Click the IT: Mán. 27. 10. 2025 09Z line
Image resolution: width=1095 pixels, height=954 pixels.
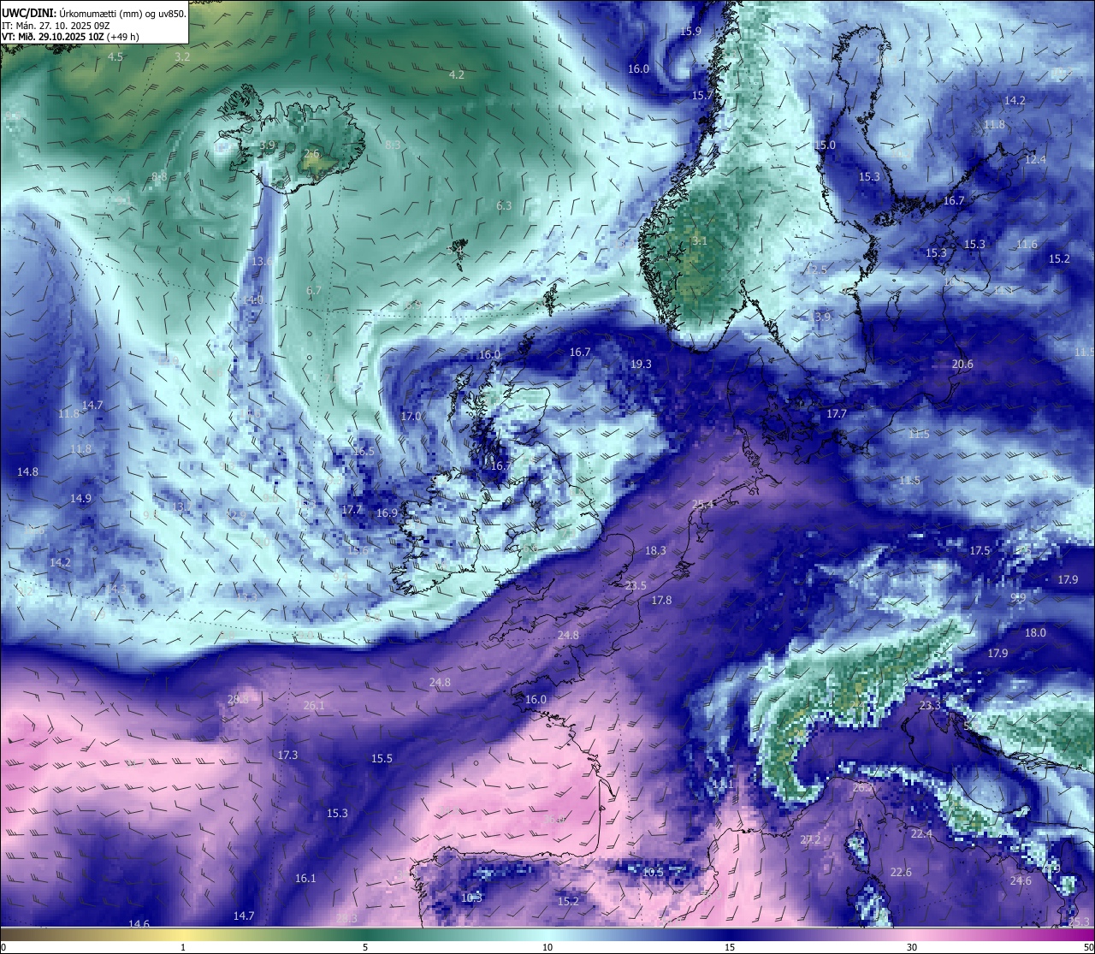(x=56, y=25)
